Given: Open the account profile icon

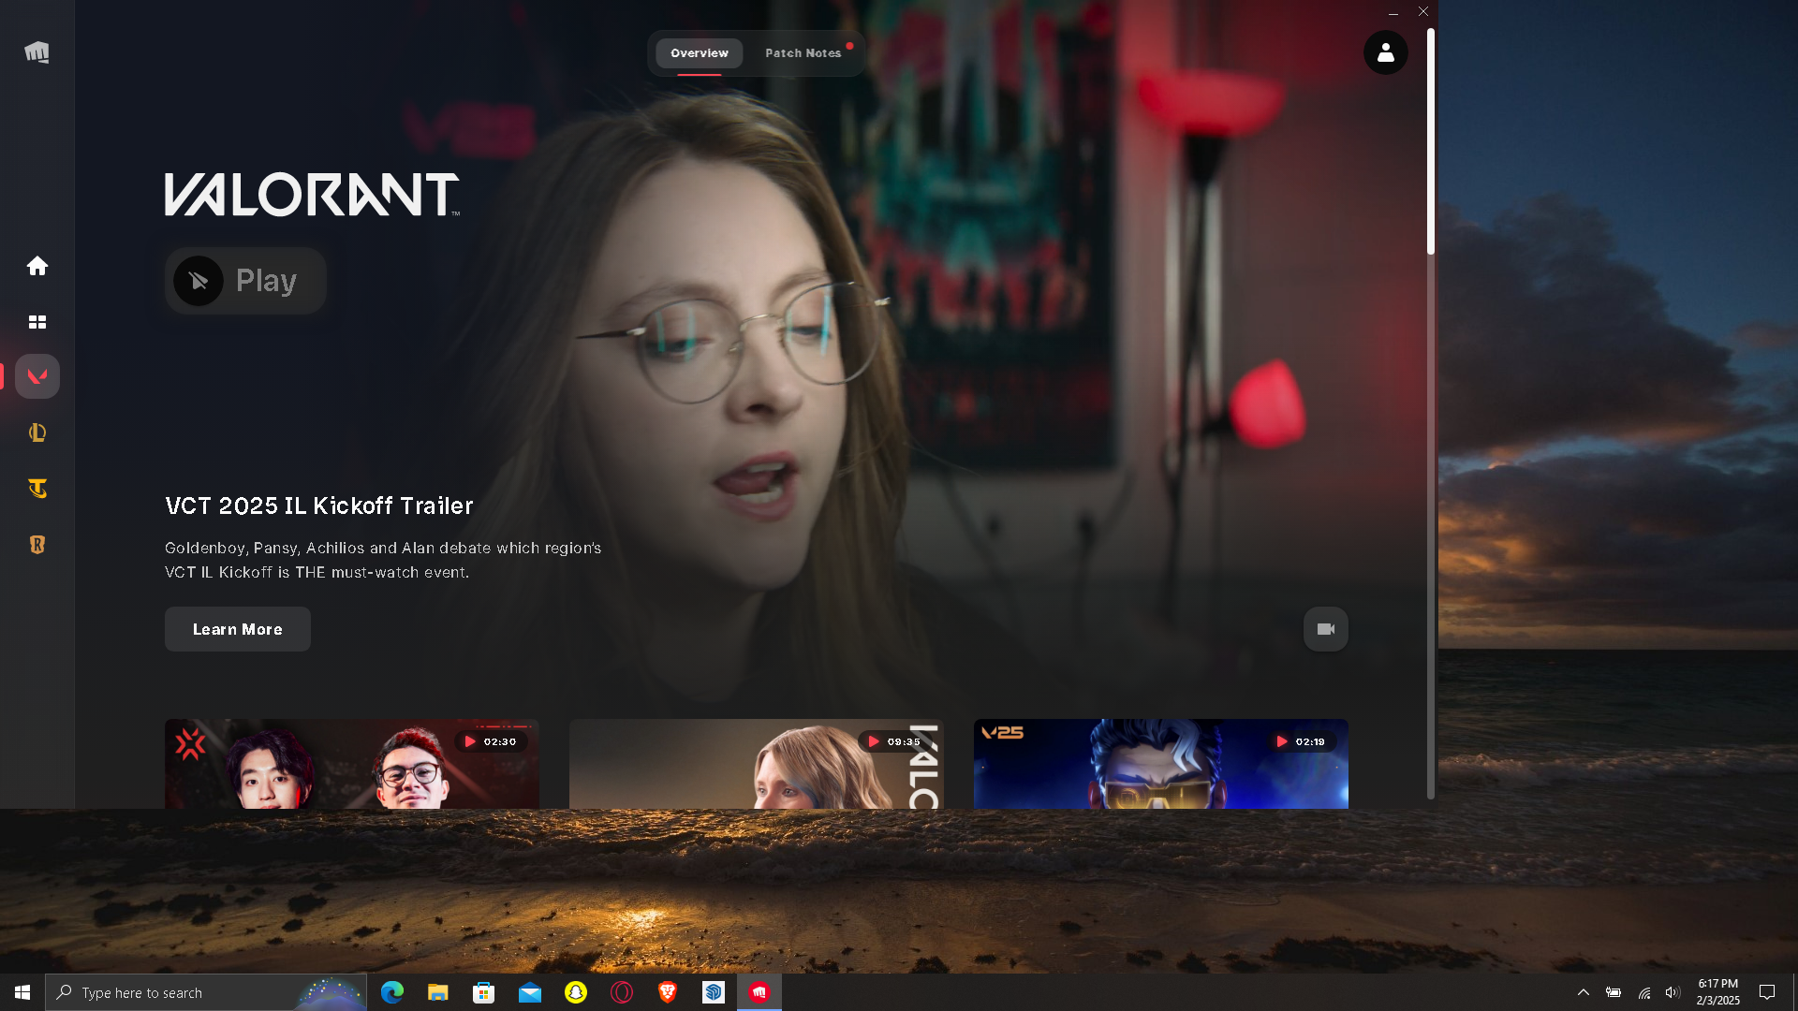Looking at the screenshot, I should pyautogui.click(x=1386, y=52).
